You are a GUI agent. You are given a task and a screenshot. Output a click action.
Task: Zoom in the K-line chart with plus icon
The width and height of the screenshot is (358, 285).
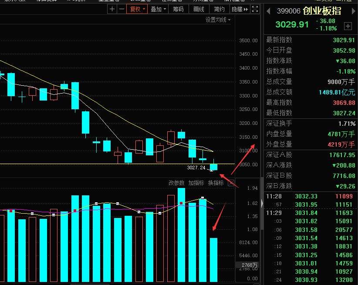coord(112,9)
